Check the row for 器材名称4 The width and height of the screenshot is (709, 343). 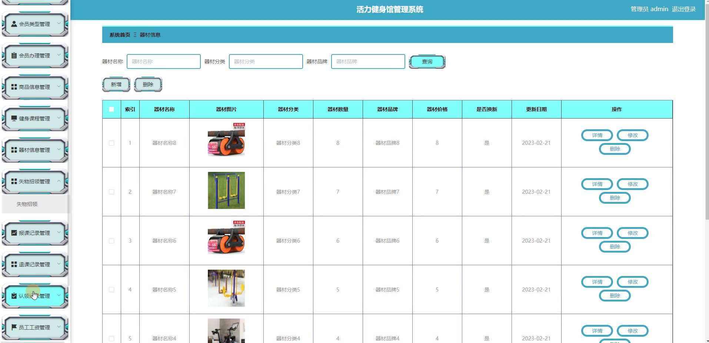click(111, 339)
